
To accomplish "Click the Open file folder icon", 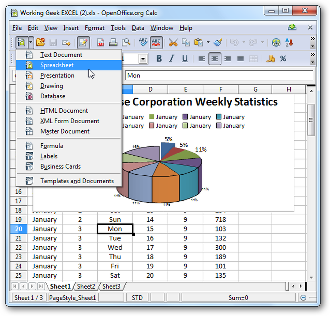I will point(40,42).
